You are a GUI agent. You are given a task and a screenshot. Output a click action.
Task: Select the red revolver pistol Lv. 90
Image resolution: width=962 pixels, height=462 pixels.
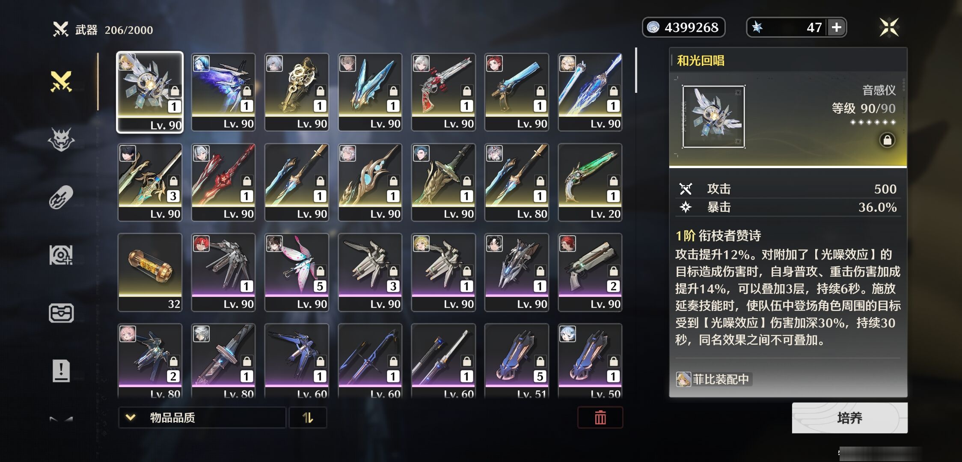pyautogui.click(x=443, y=92)
